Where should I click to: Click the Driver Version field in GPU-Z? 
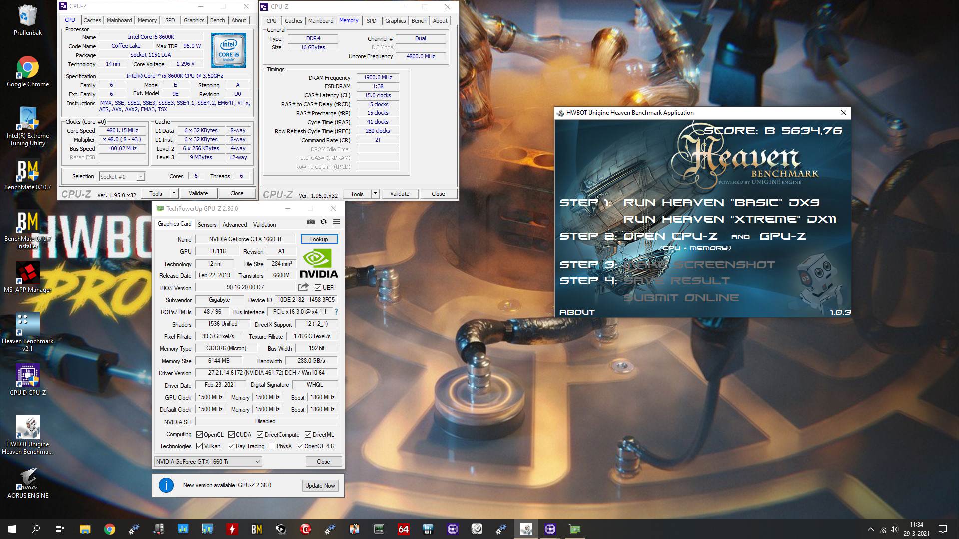pos(266,373)
